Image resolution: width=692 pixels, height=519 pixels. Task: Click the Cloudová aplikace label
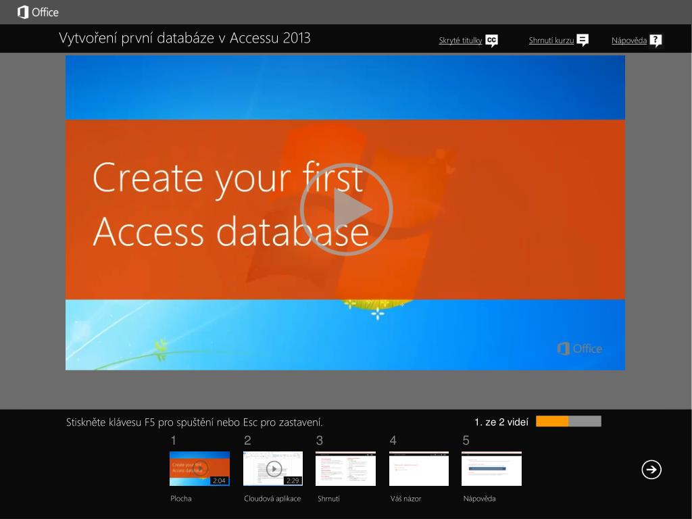point(272,498)
